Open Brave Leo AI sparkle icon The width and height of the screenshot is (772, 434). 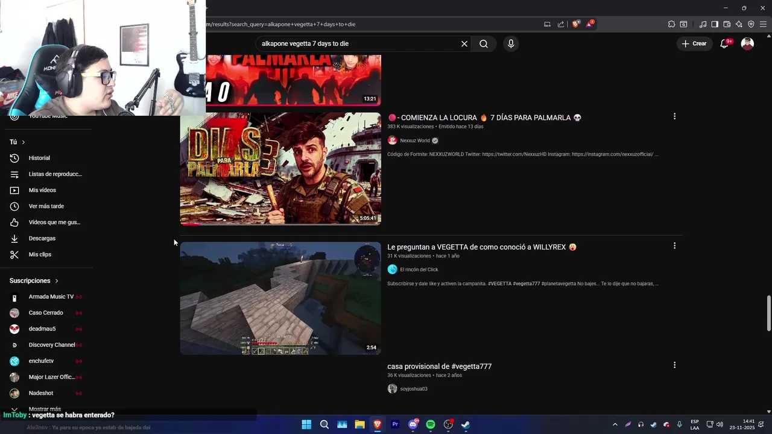click(x=739, y=24)
